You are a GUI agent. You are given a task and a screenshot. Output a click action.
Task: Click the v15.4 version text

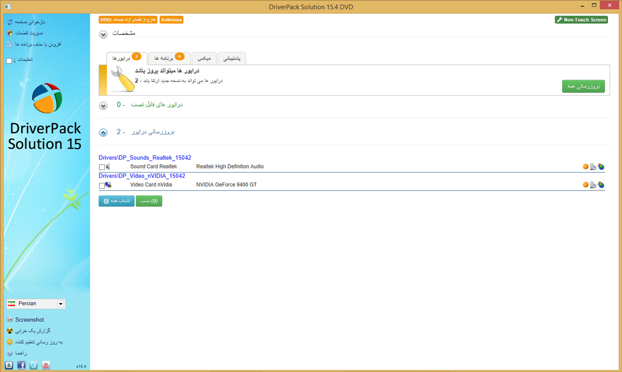click(x=81, y=366)
